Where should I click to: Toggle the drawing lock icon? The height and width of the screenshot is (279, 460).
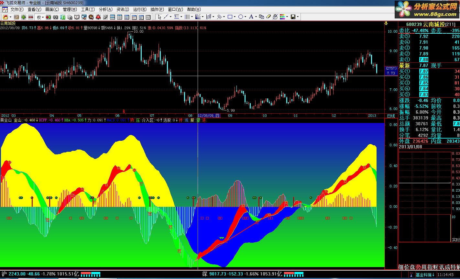[275, 17]
